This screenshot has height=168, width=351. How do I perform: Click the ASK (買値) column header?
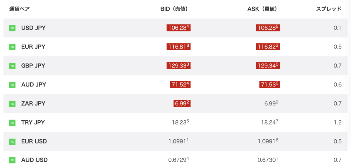tap(262, 9)
